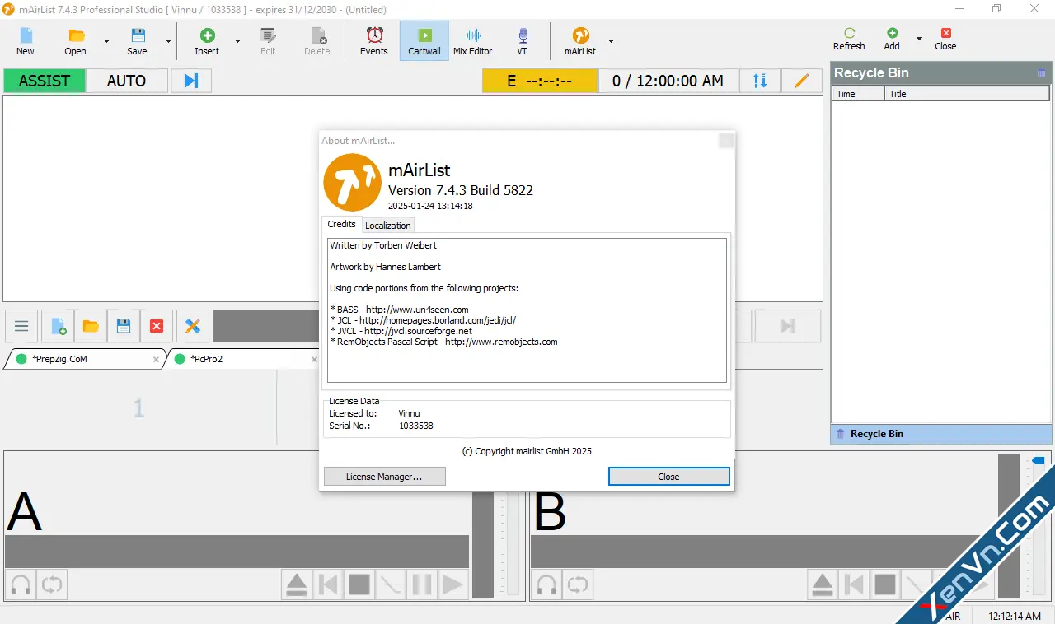Expand the Insert dropdown arrow
1055x624 pixels.
[x=237, y=40]
